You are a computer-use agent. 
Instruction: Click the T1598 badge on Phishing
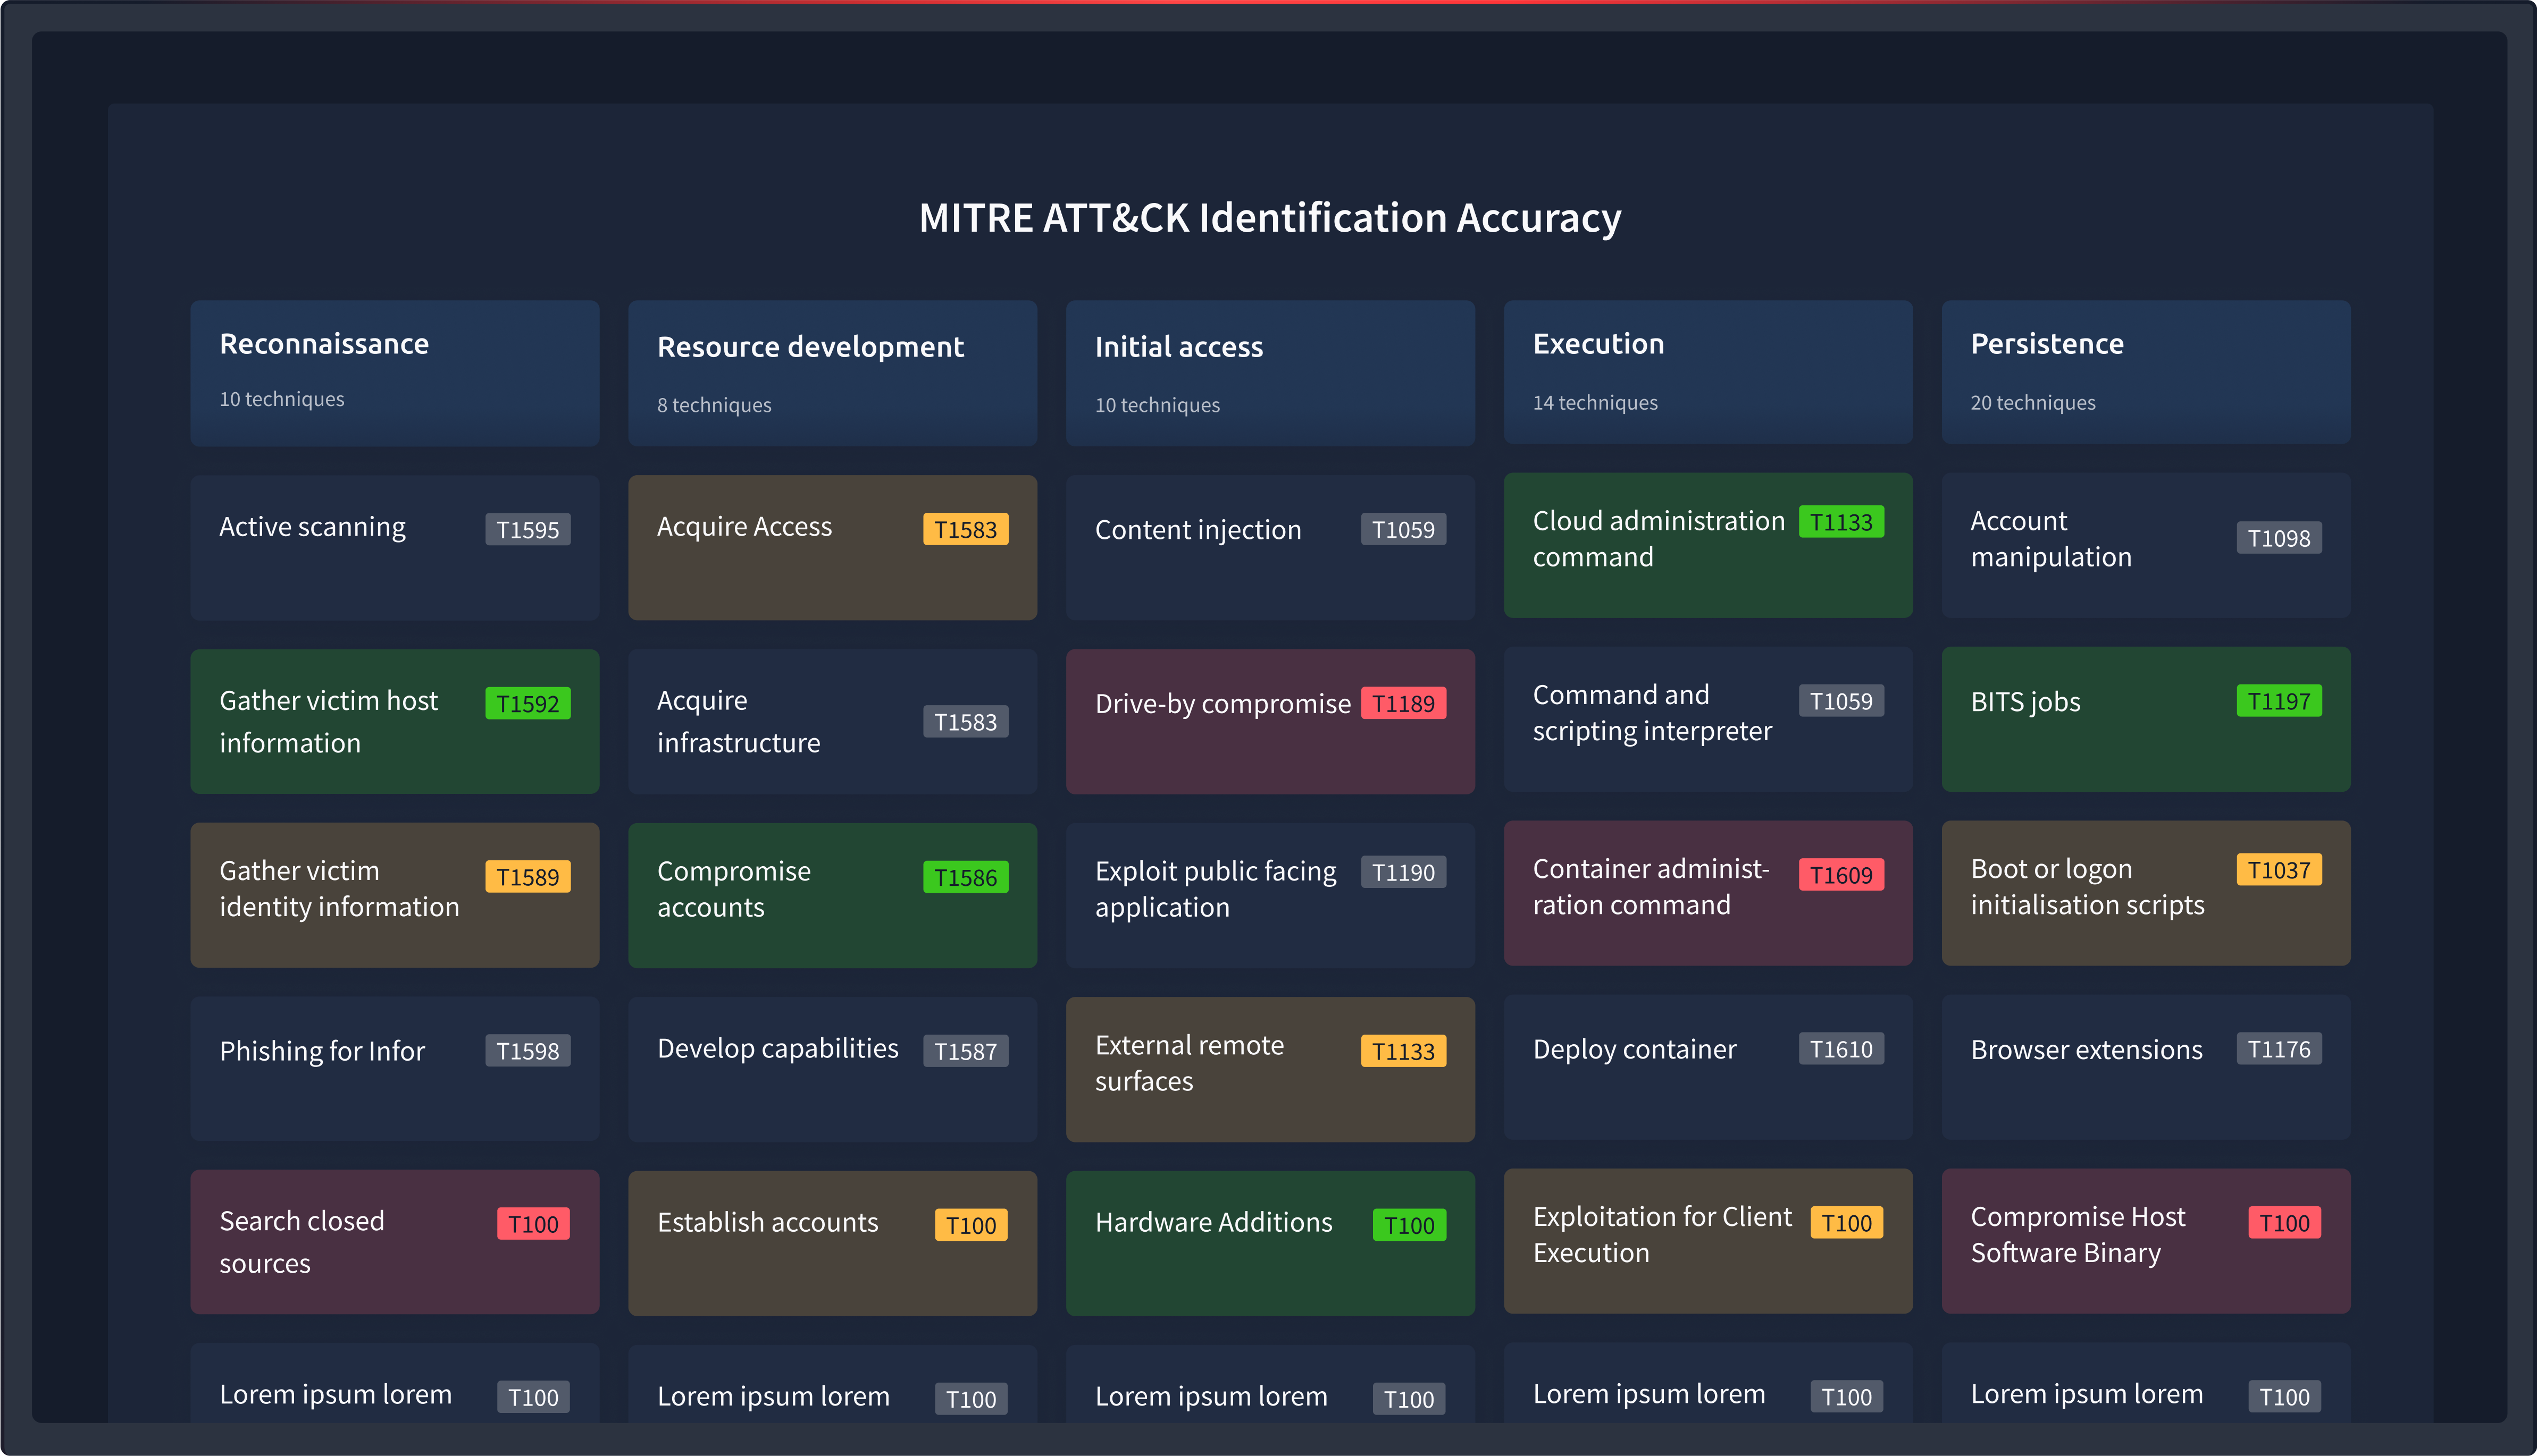pyautogui.click(x=528, y=1051)
